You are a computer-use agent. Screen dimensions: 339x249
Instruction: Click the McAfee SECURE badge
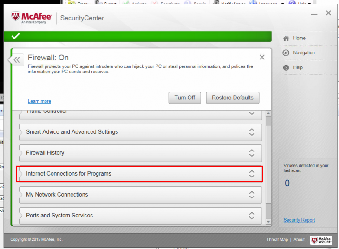point(321,240)
